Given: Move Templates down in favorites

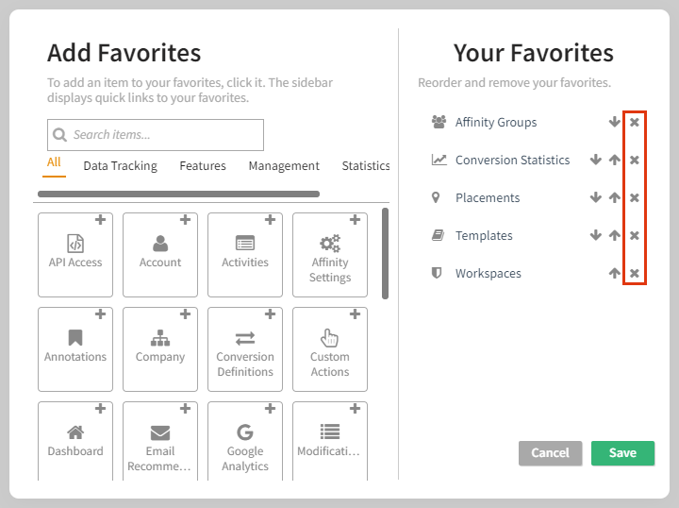Looking at the screenshot, I should pyautogui.click(x=596, y=235).
